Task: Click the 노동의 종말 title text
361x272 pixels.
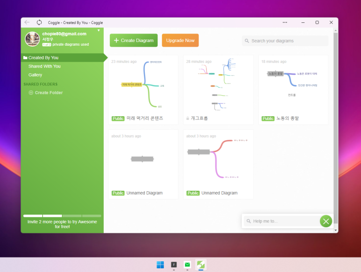Action: pos(288,118)
